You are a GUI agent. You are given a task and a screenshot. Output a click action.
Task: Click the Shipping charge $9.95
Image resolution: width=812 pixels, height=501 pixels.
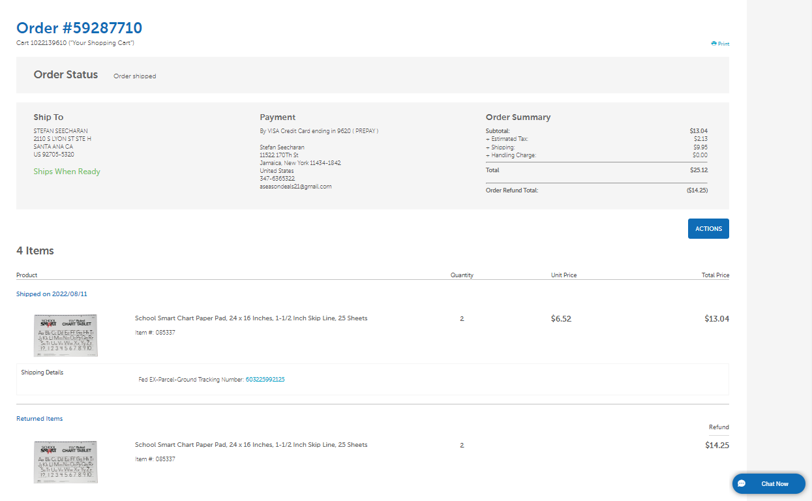700,147
